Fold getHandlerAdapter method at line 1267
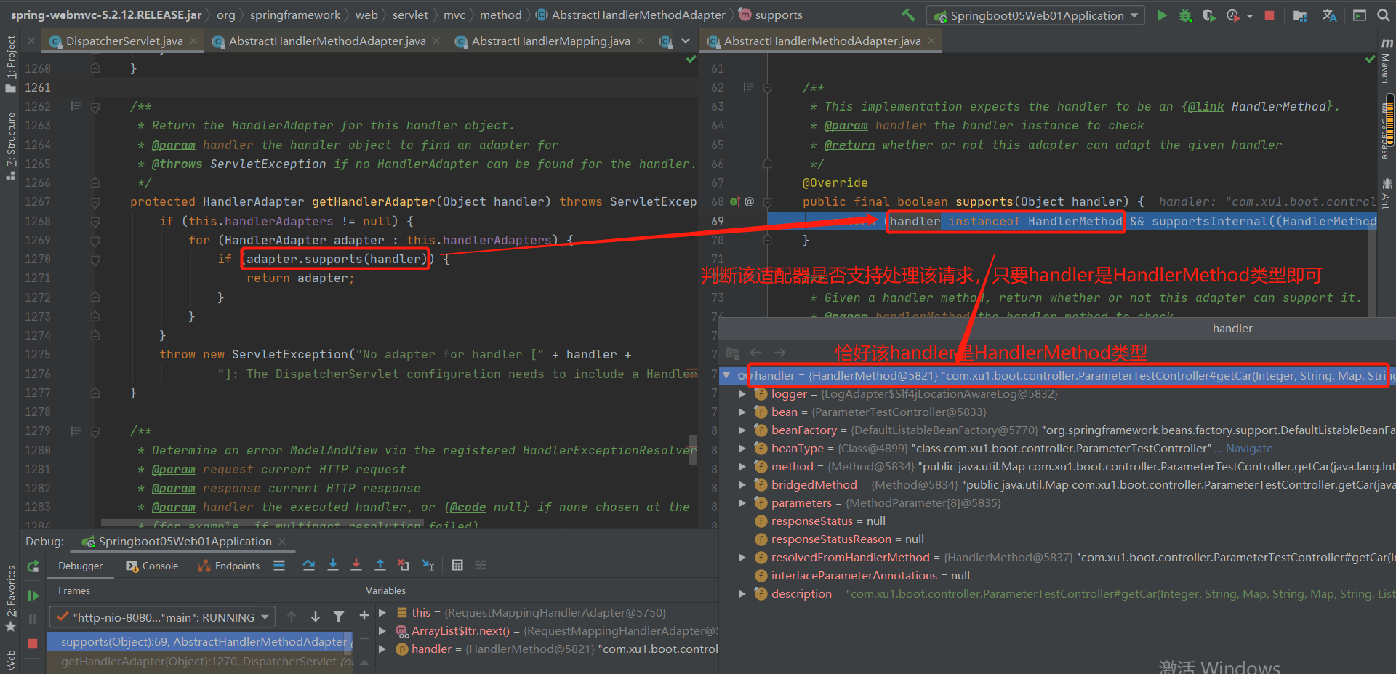This screenshot has height=674, width=1396. (x=95, y=201)
